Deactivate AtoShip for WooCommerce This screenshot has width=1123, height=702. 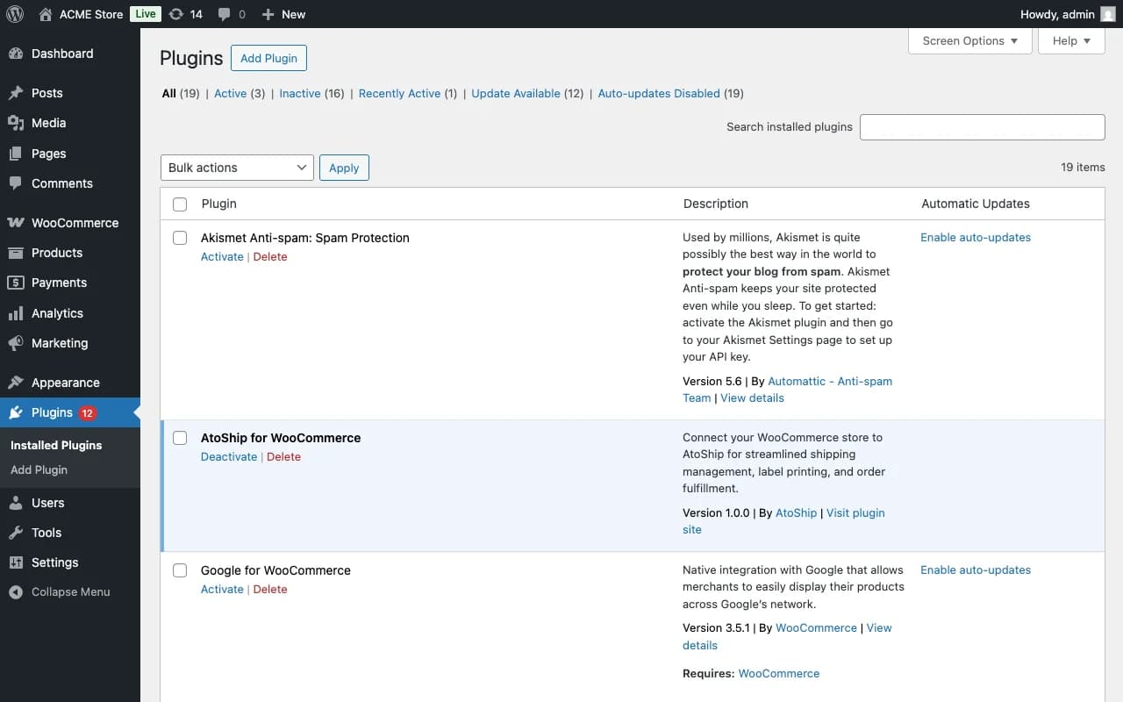229,456
